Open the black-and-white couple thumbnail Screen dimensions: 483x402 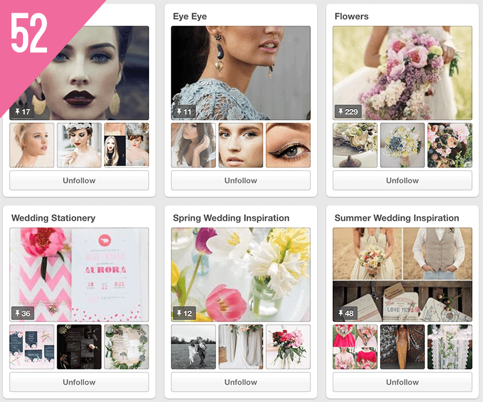click(x=193, y=347)
